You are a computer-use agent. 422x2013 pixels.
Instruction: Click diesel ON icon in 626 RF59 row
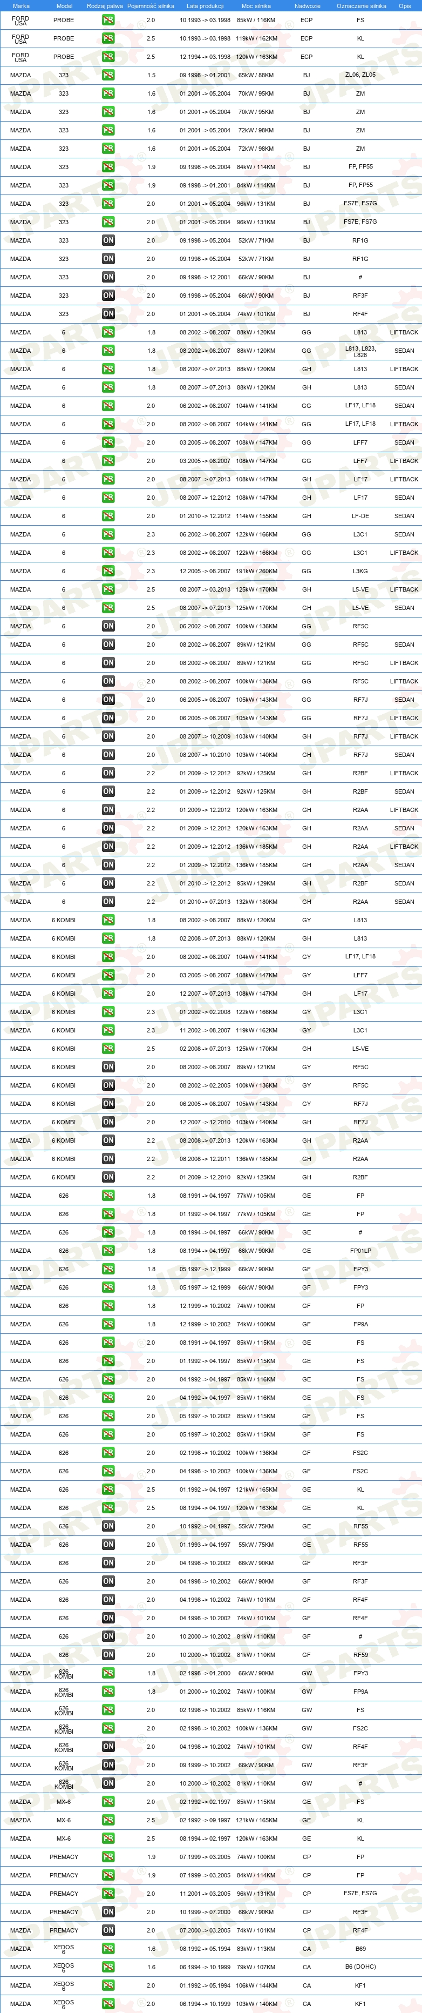tap(107, 1654)
